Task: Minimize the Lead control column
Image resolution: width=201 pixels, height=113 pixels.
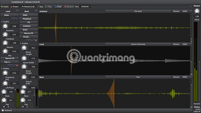Action: click(x=17, y=11)
